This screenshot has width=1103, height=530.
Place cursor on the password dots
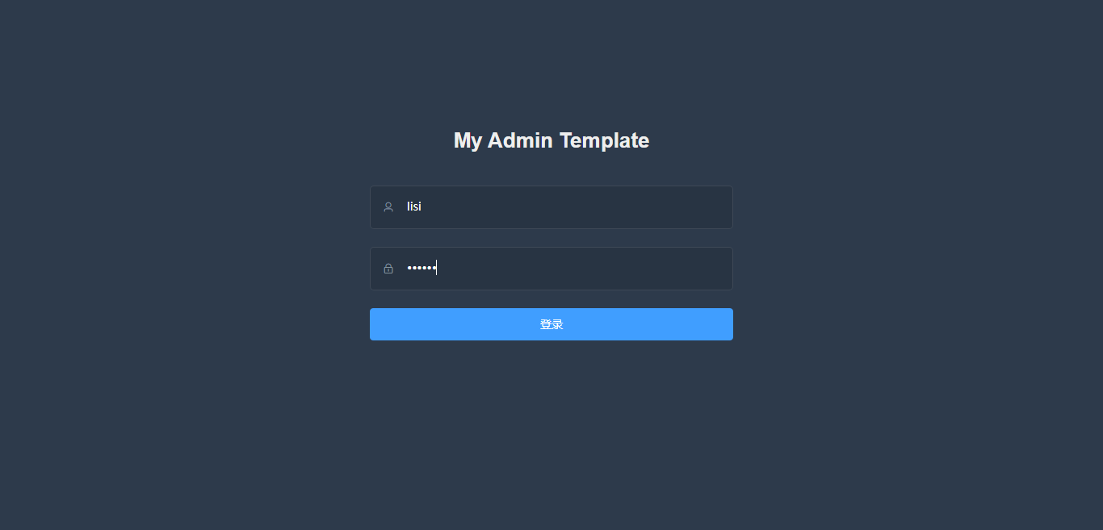click(x=421, y=268)
